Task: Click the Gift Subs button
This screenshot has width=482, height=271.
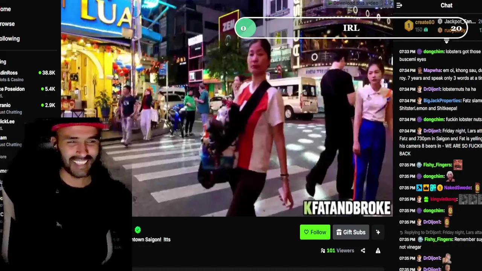Action: pyautogui.click(x=351, y=232)
